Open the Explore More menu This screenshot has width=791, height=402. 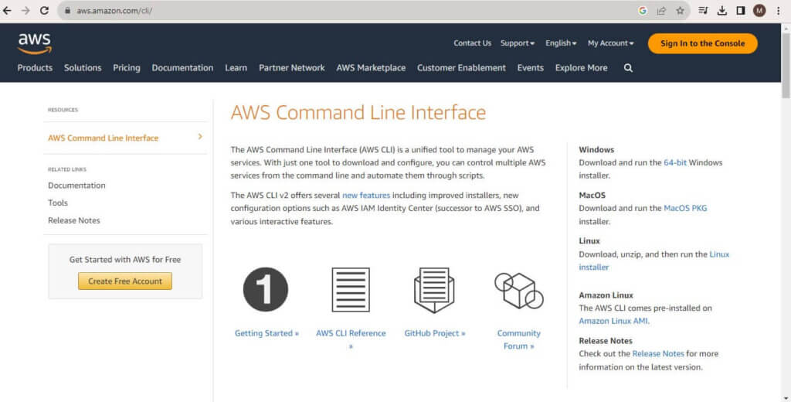581,68
